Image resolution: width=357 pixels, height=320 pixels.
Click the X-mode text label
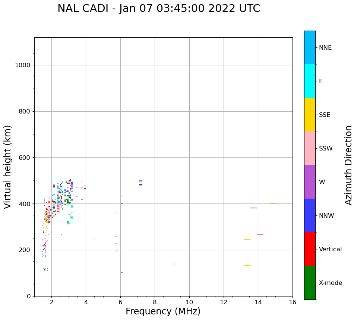pyautogui.click(x=330, y=283)
